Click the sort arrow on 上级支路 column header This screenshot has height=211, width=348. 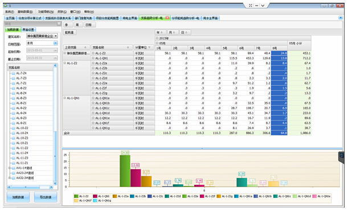tap(85, 47)
